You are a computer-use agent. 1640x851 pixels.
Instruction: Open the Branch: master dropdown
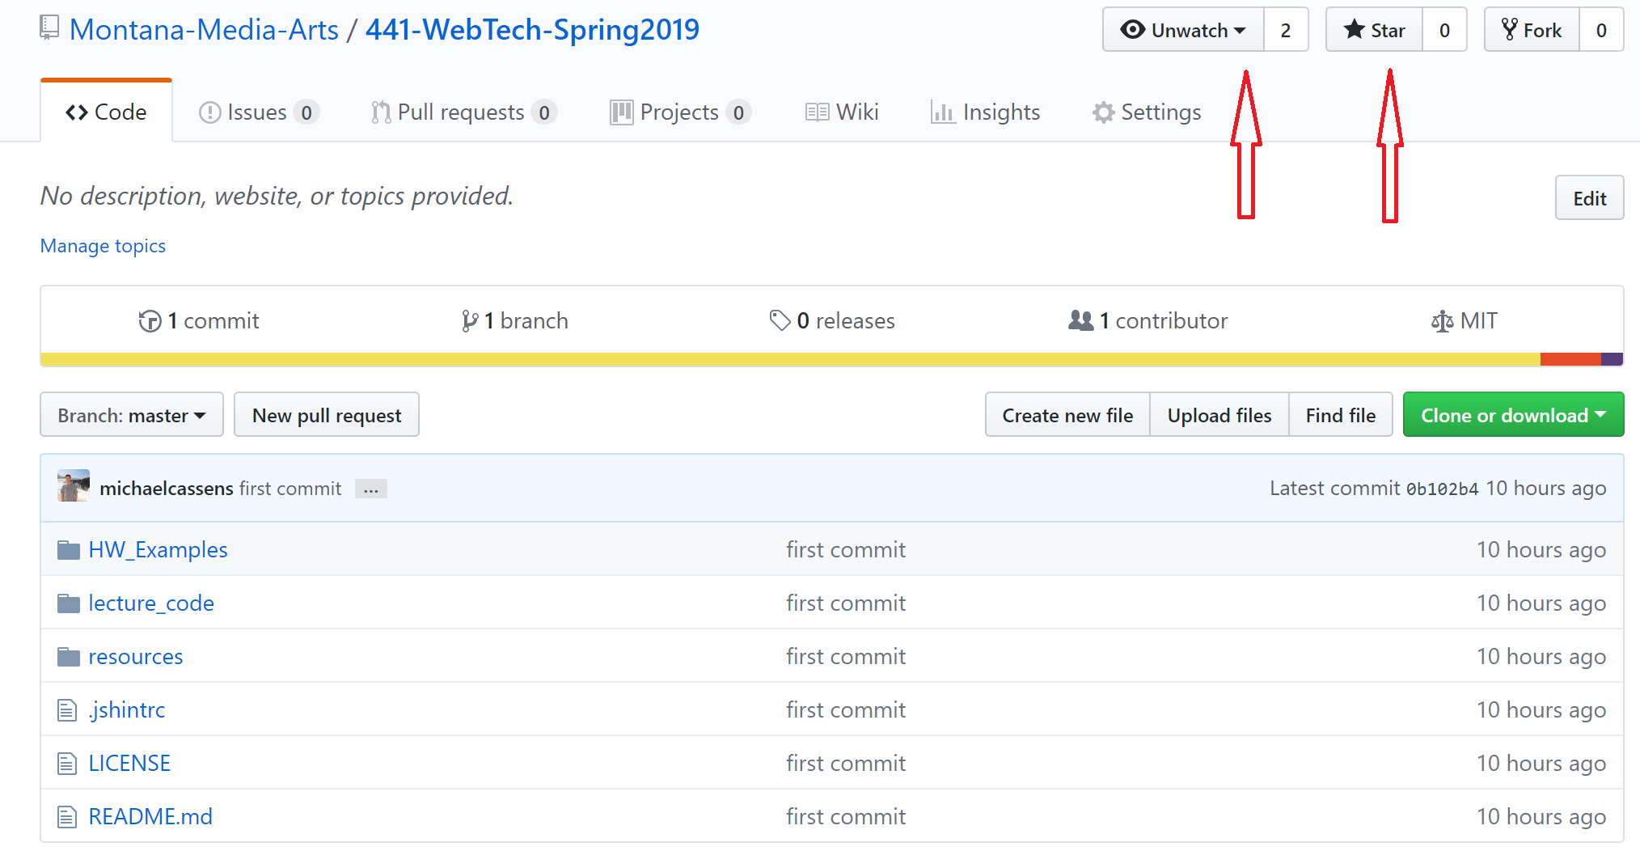(132, 415)
